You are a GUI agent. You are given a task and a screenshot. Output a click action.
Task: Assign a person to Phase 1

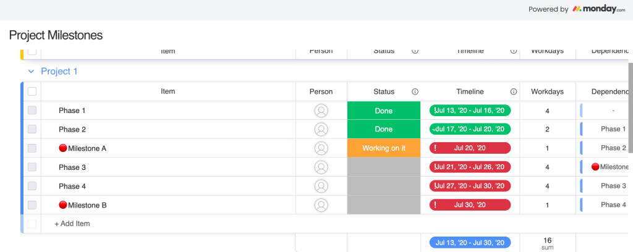coord(321,111)
